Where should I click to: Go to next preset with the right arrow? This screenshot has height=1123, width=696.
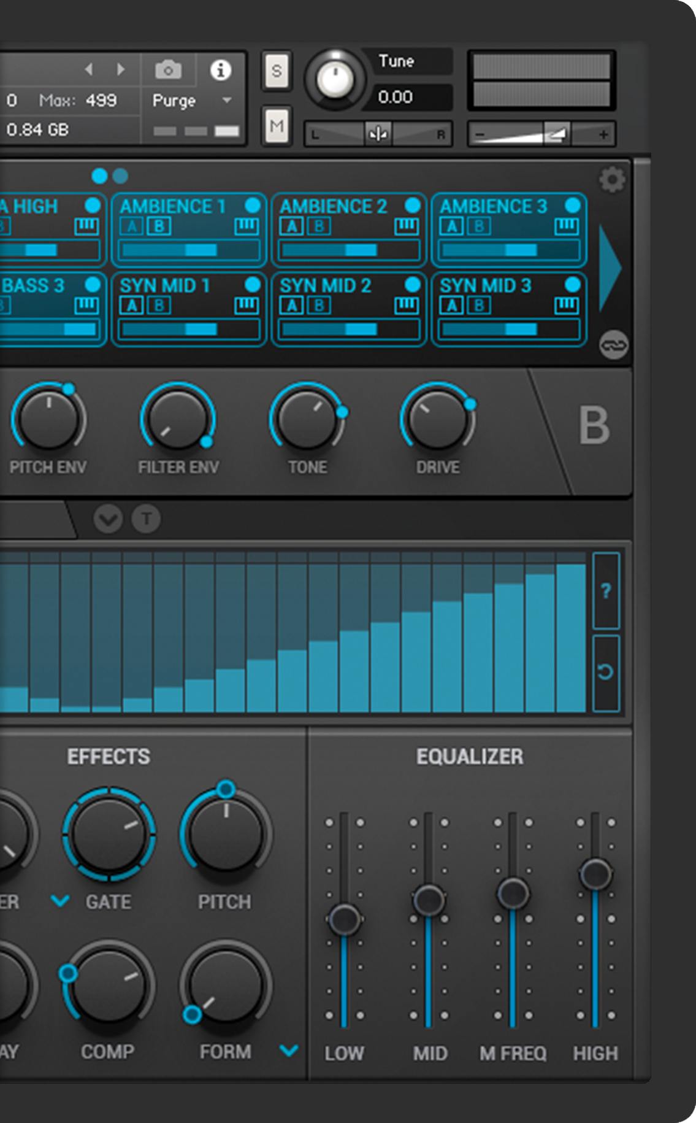pos(121,69)
